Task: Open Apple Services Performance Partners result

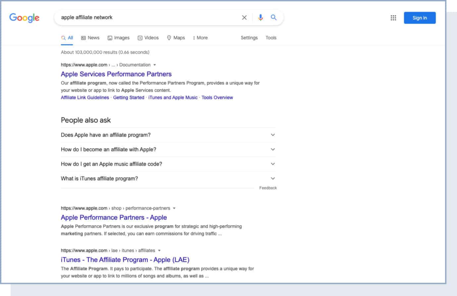Action: click(116, 74)
